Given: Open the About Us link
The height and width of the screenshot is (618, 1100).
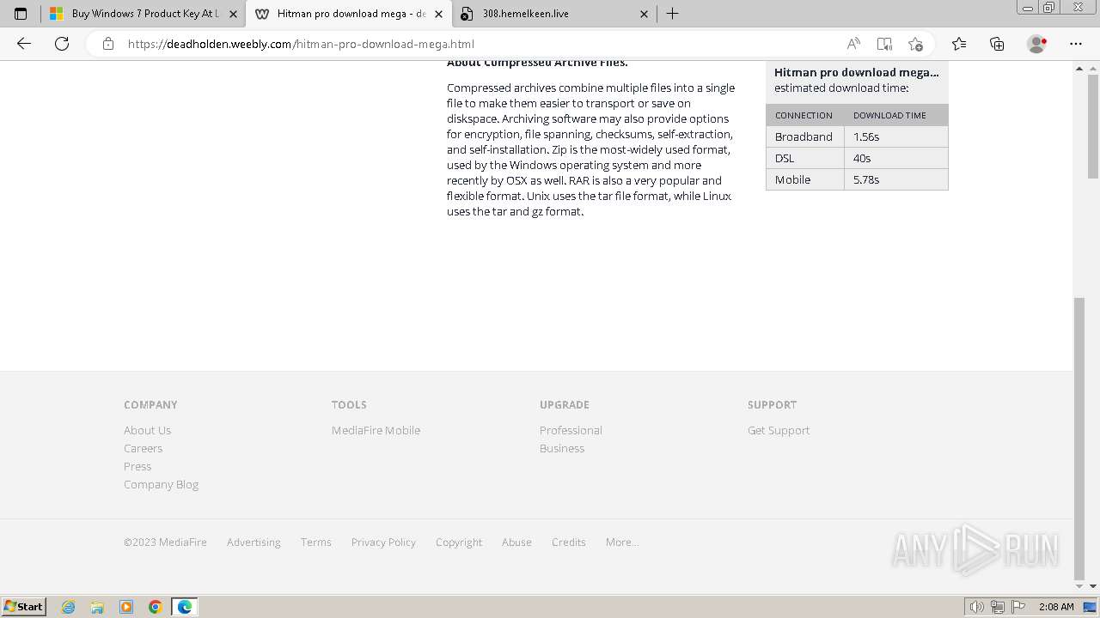Looking at the screenshot, I should click(x=147, y=430).
